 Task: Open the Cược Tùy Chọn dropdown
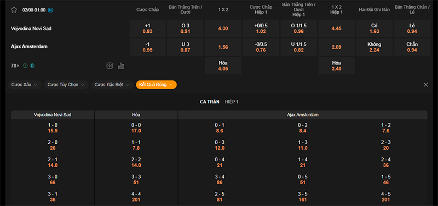point(66,85)
